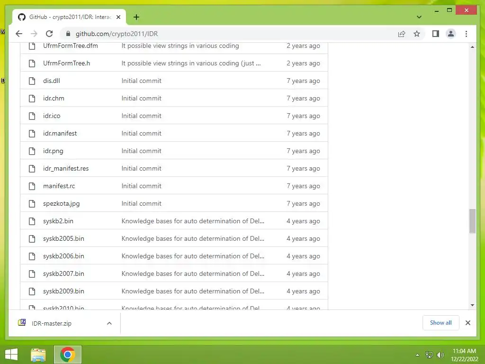Open the syskb2005.bin file

63,239
